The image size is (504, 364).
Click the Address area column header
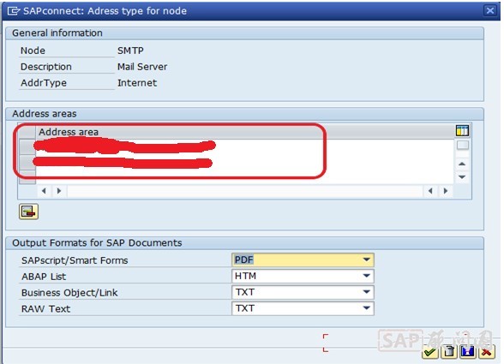(x=244, y=132)
